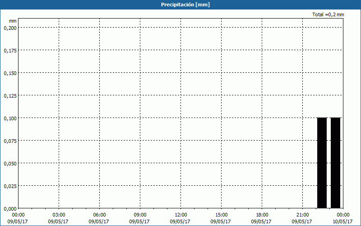
Task: Click the 18:00 09/05/17 time label
Action: tap(262, 218)
